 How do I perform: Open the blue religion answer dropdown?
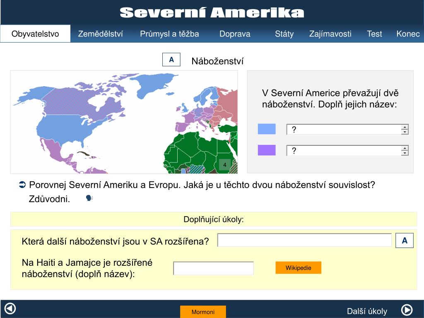click(x=347, y=130)
